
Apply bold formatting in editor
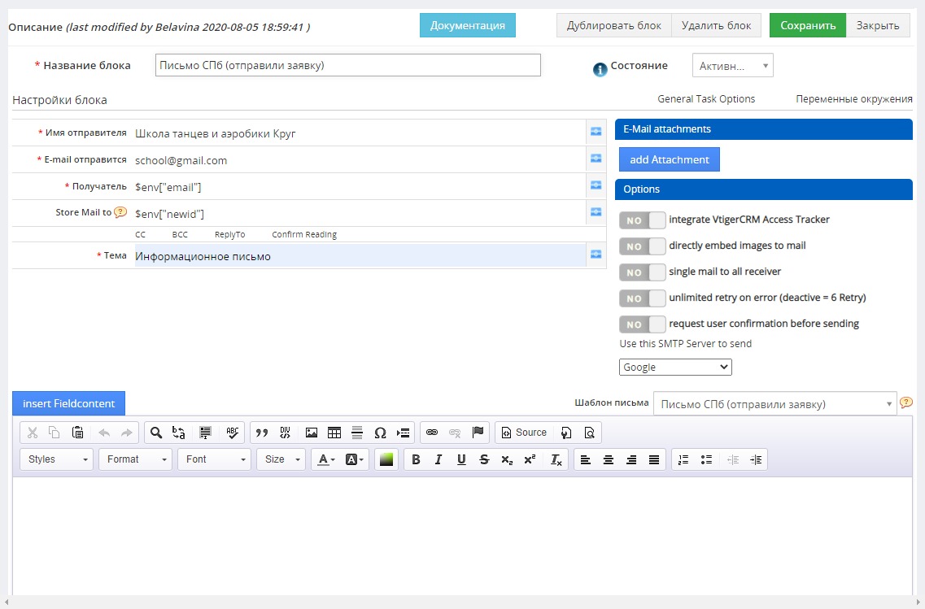416,459
